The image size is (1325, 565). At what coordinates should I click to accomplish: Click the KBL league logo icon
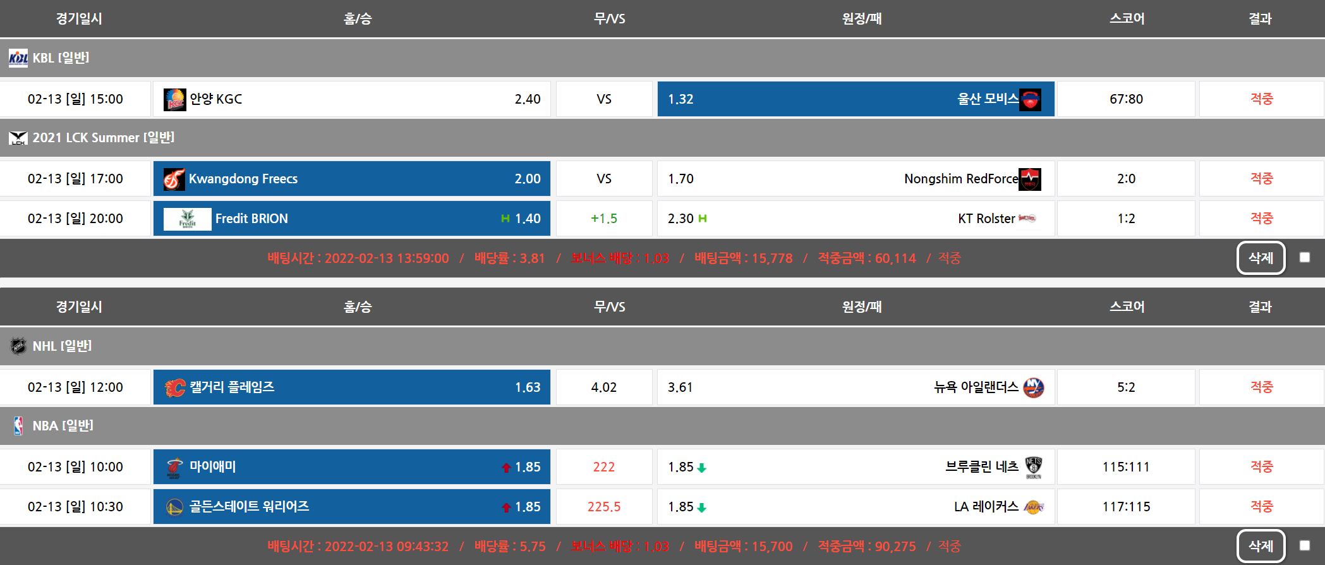[18, 58]
